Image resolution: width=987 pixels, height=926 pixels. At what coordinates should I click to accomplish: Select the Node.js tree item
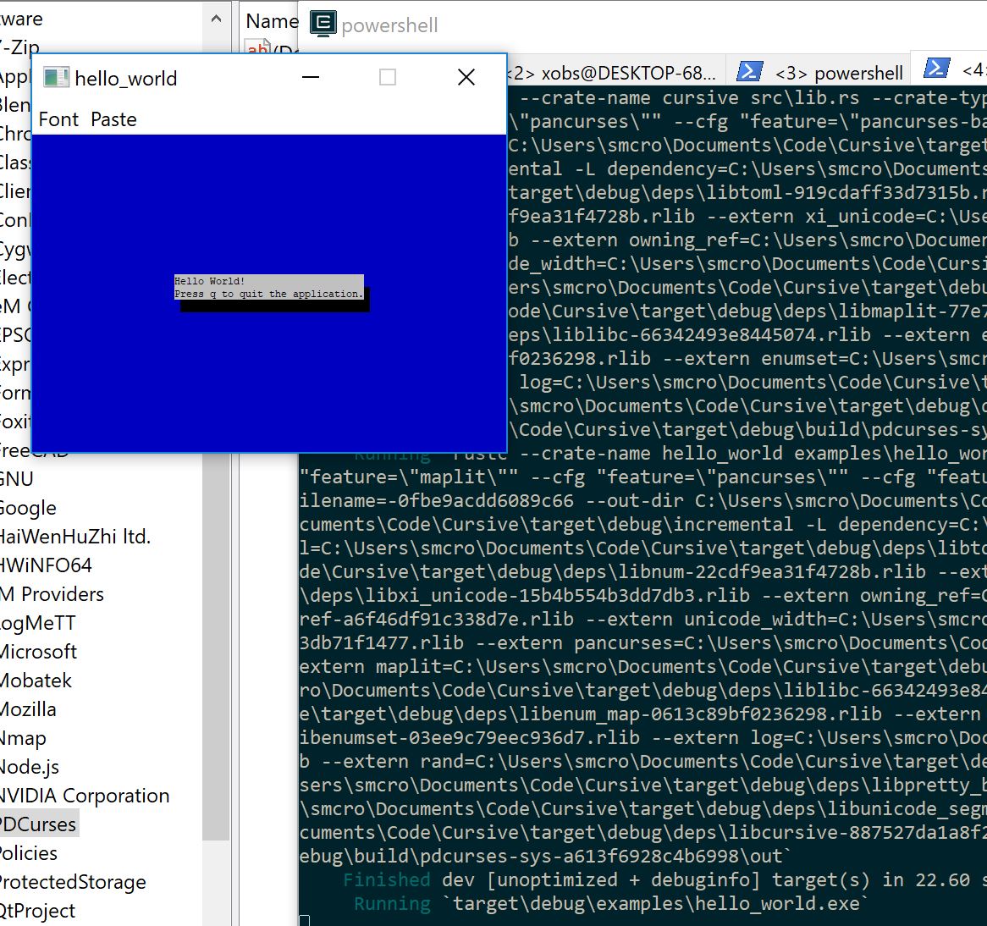pyautogui.click(x=30, y=766)
